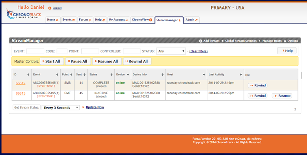Open the STATUS filter dropdown

(171, 51)
